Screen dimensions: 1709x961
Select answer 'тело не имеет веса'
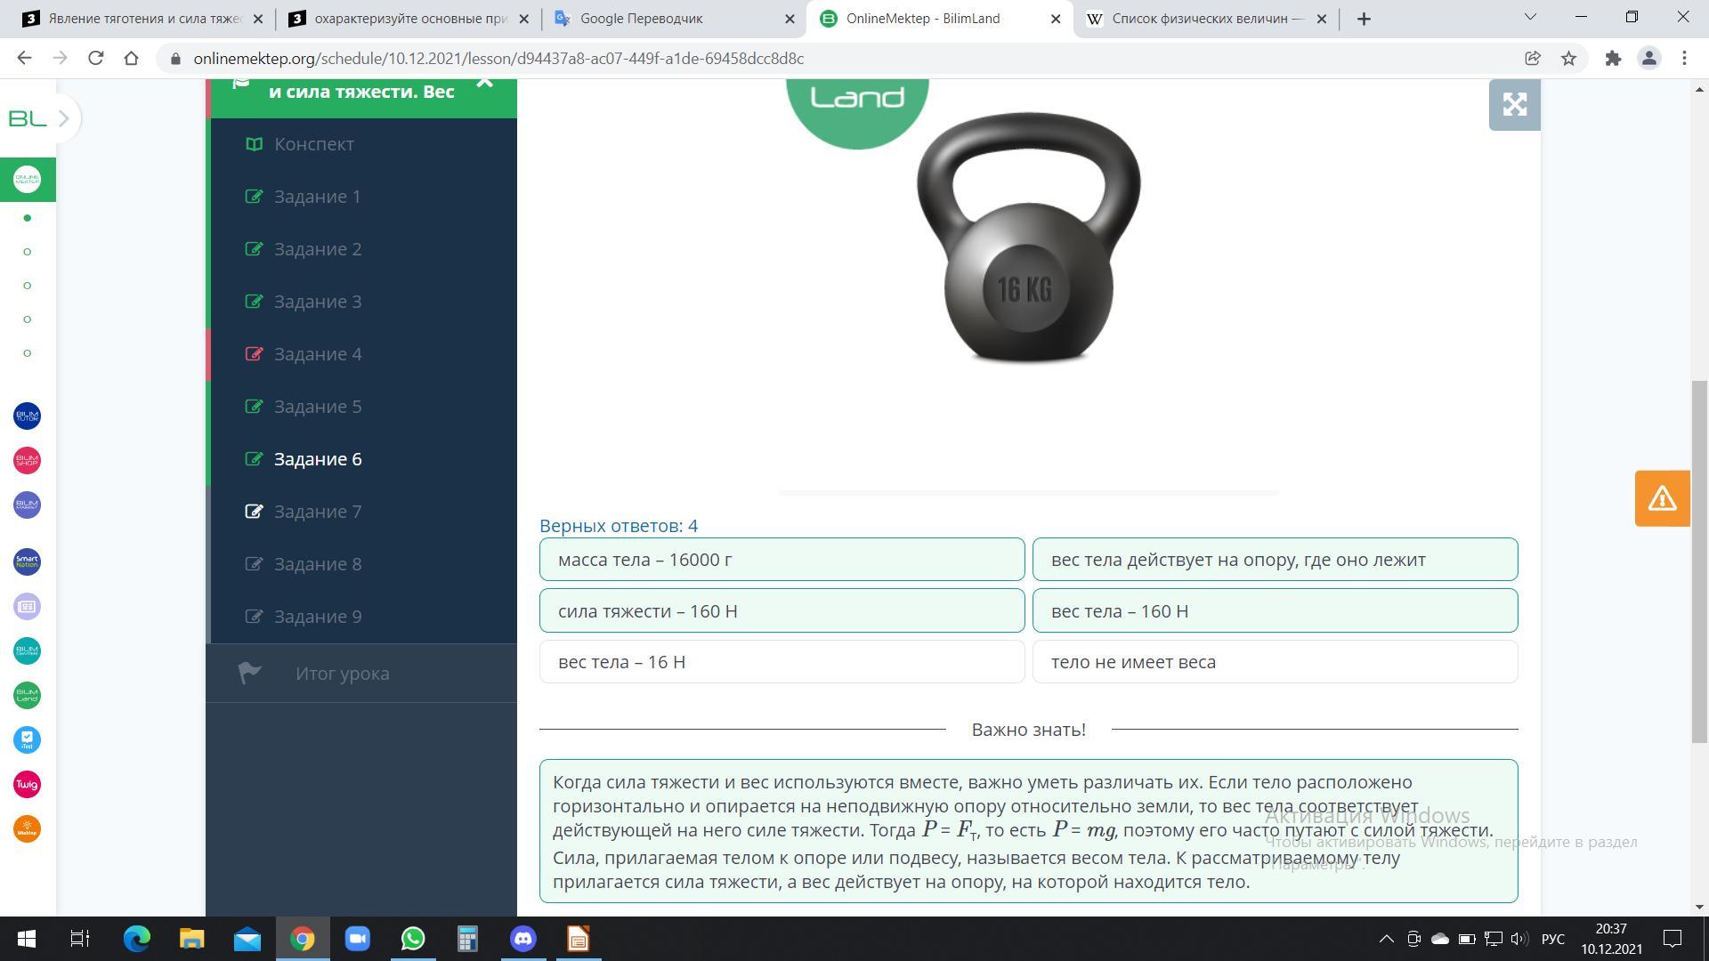tap(1275, 662)
